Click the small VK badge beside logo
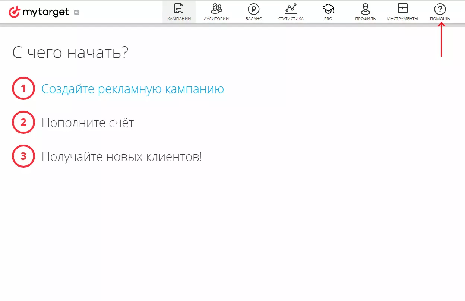465x301 pixels. coord(77,12)
